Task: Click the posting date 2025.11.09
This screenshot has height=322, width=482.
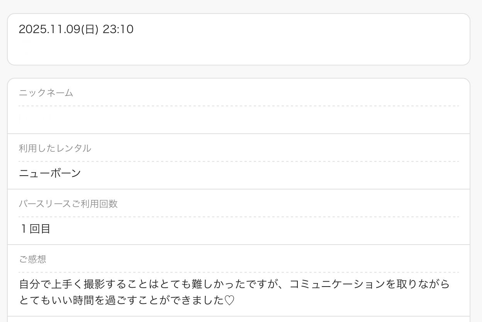Action: tap(49, 29)
